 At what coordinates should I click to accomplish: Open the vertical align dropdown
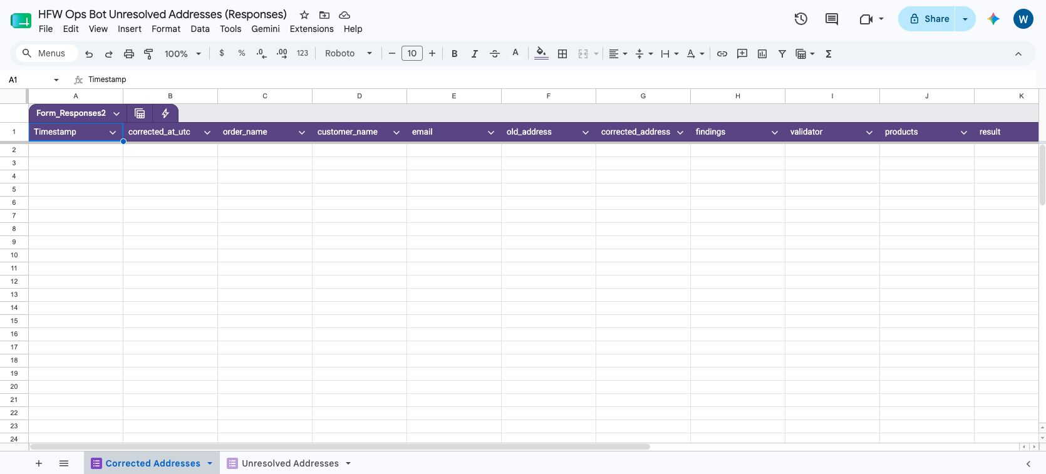644,54
